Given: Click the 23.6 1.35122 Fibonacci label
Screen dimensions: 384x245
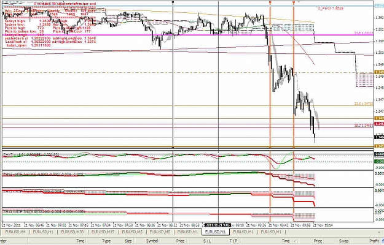Looking at the screenshot, I should pos(364,33).
